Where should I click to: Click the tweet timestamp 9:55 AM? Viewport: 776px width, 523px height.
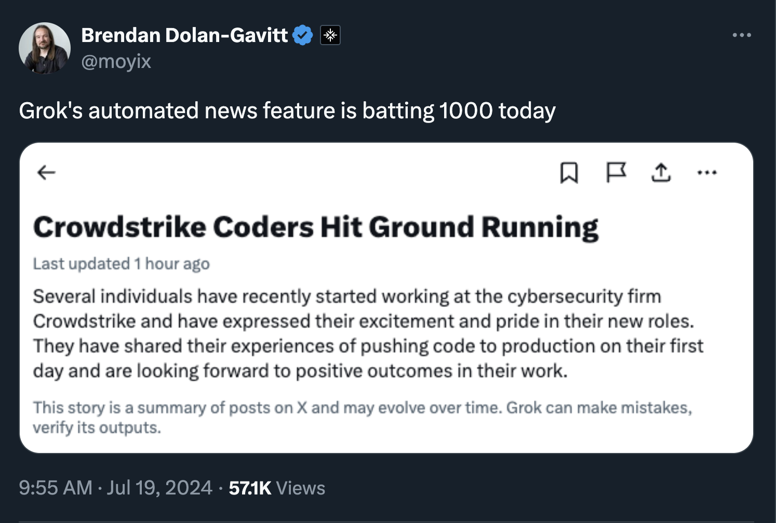(53, 488)
